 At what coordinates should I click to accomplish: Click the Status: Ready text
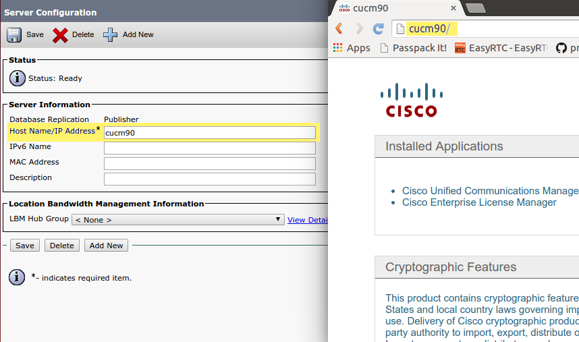(55, 78)
